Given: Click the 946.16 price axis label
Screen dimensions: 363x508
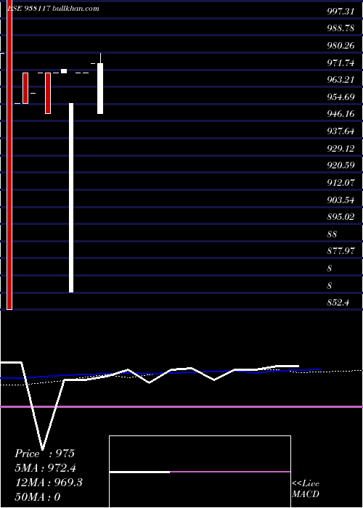Looking at the screenshot, I should click(340, 114).
